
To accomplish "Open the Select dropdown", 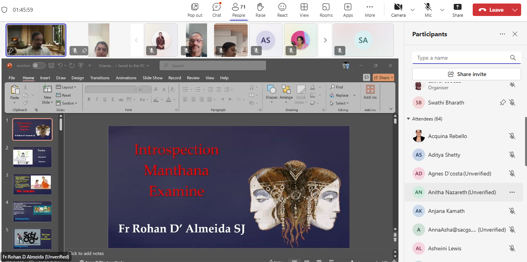I will [x=339, y=103].
